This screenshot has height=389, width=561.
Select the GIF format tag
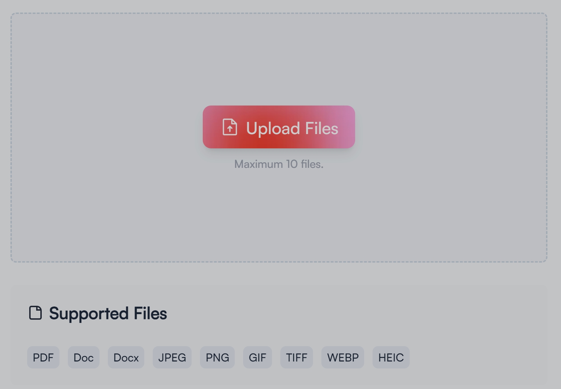coord(257,357)
